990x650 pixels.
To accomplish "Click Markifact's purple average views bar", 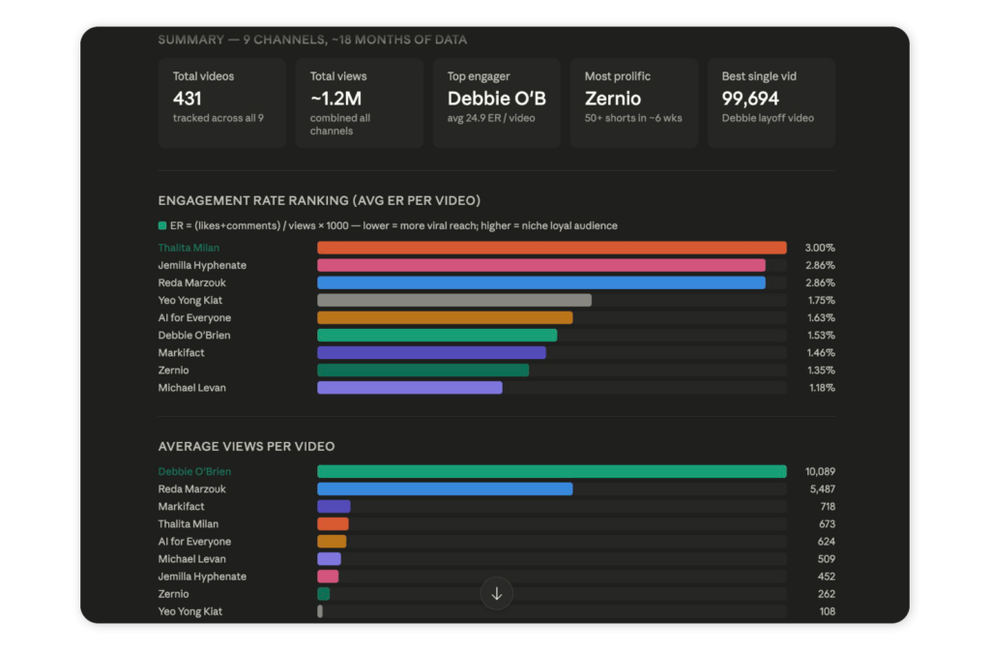I will 334,506.
